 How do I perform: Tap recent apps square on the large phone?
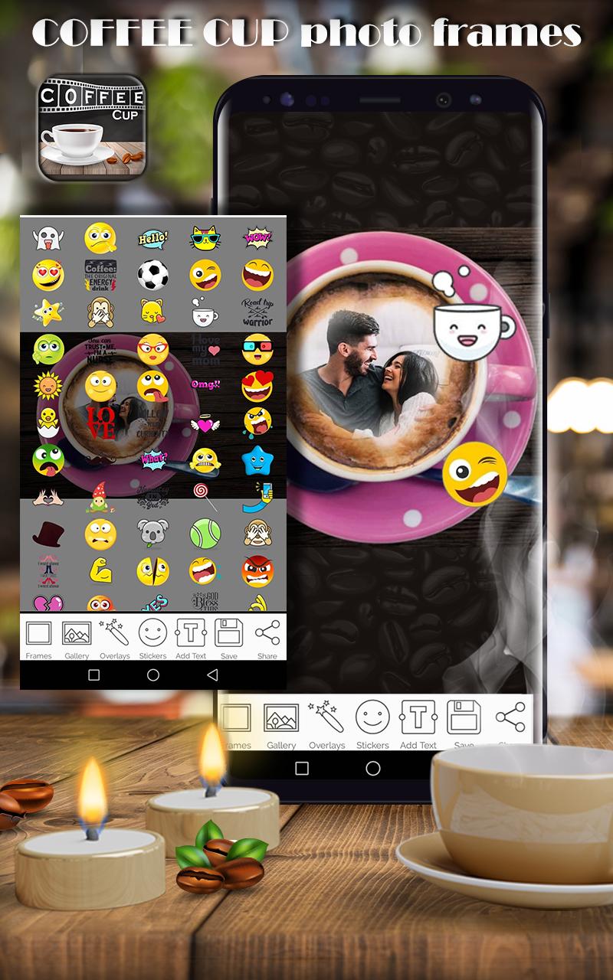[302, 768]
